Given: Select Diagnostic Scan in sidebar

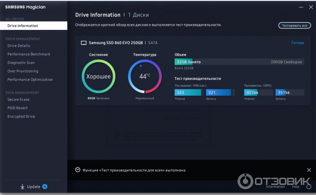Looking at the screenshot, I should pyautogui.click(x=21, y=63).
